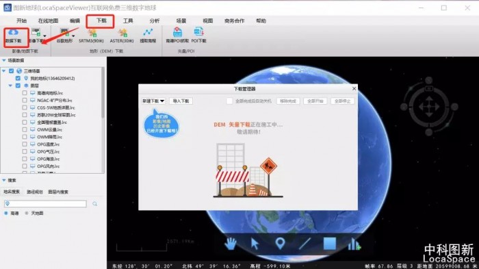The width and height of the screenshot is (479, 269).
Task: Click the 全部开始 button in download manager
Action: click(x=315, y=101)
